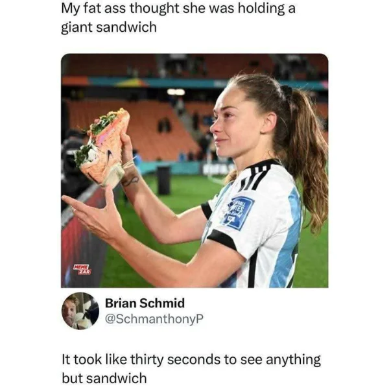Click the green garnish atop the shoe
Image resolution: width=389 pixels, height=389 pixels.
[103, 123]
